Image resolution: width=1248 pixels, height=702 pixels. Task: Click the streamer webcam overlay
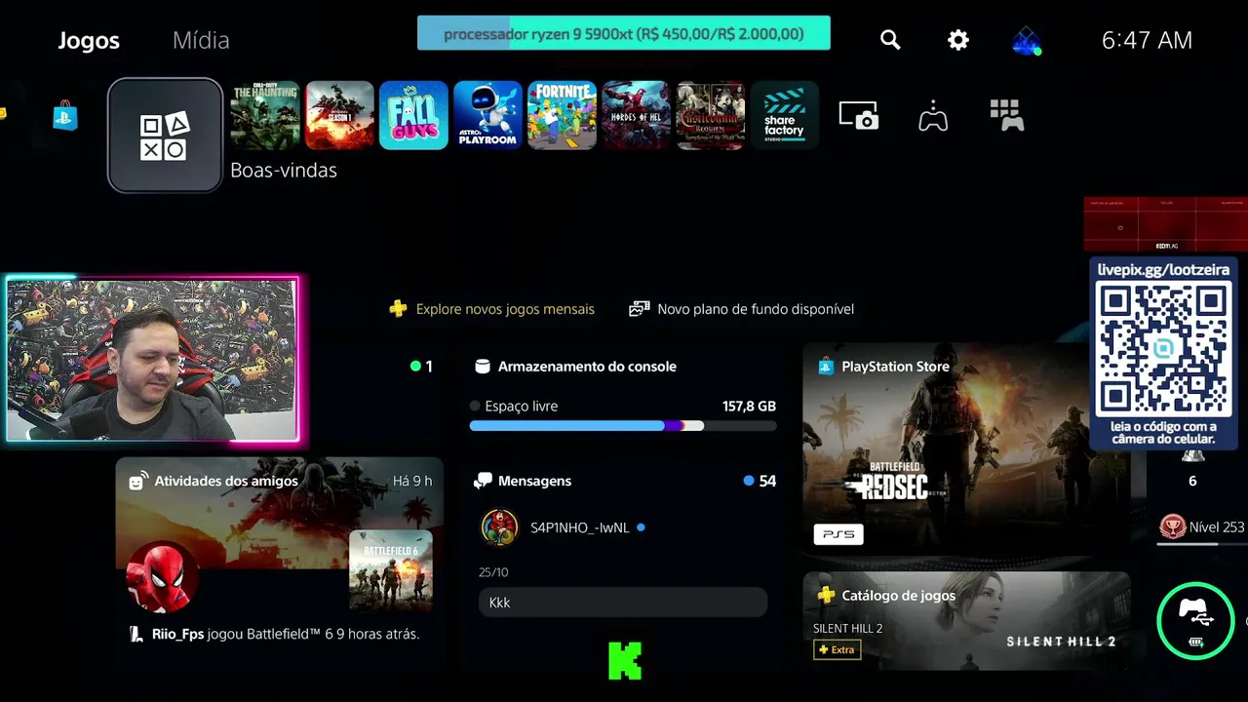pos(152,360)
